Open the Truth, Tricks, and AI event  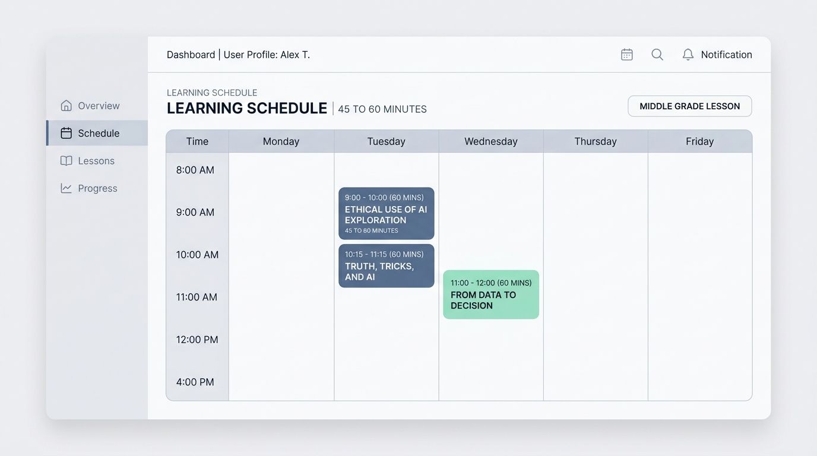click(387, 266)
